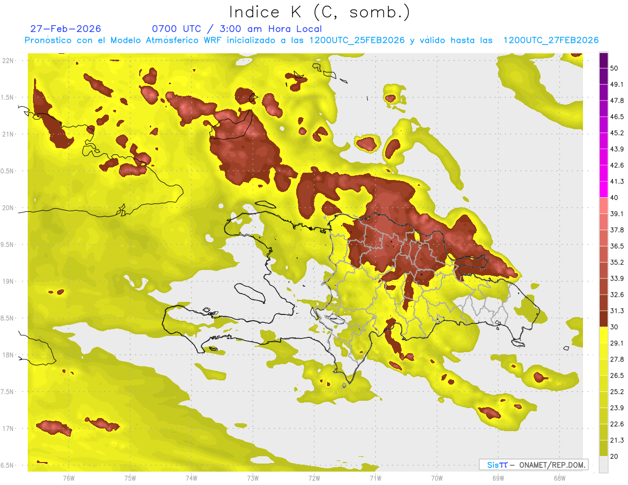Click the "21N" latitude label
Image resolution: width=628 pixels, height=485 pixels.
(x=8, y=134)
